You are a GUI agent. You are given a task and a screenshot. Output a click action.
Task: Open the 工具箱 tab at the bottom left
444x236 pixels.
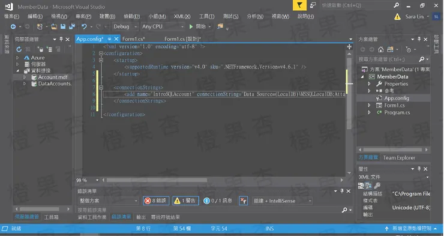51,217
